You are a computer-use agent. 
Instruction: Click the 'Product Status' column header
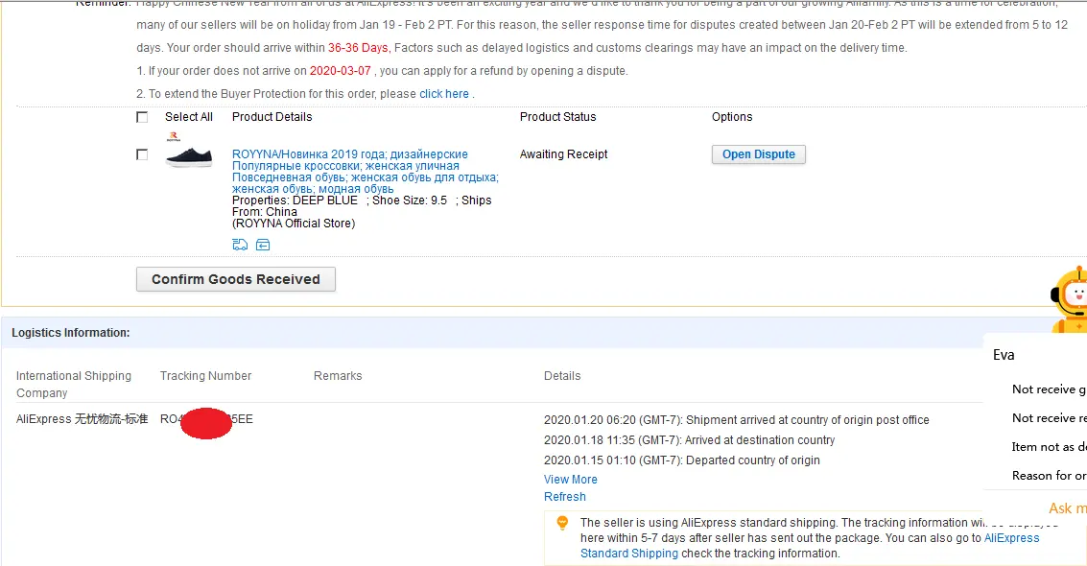(x=558, y=117)
